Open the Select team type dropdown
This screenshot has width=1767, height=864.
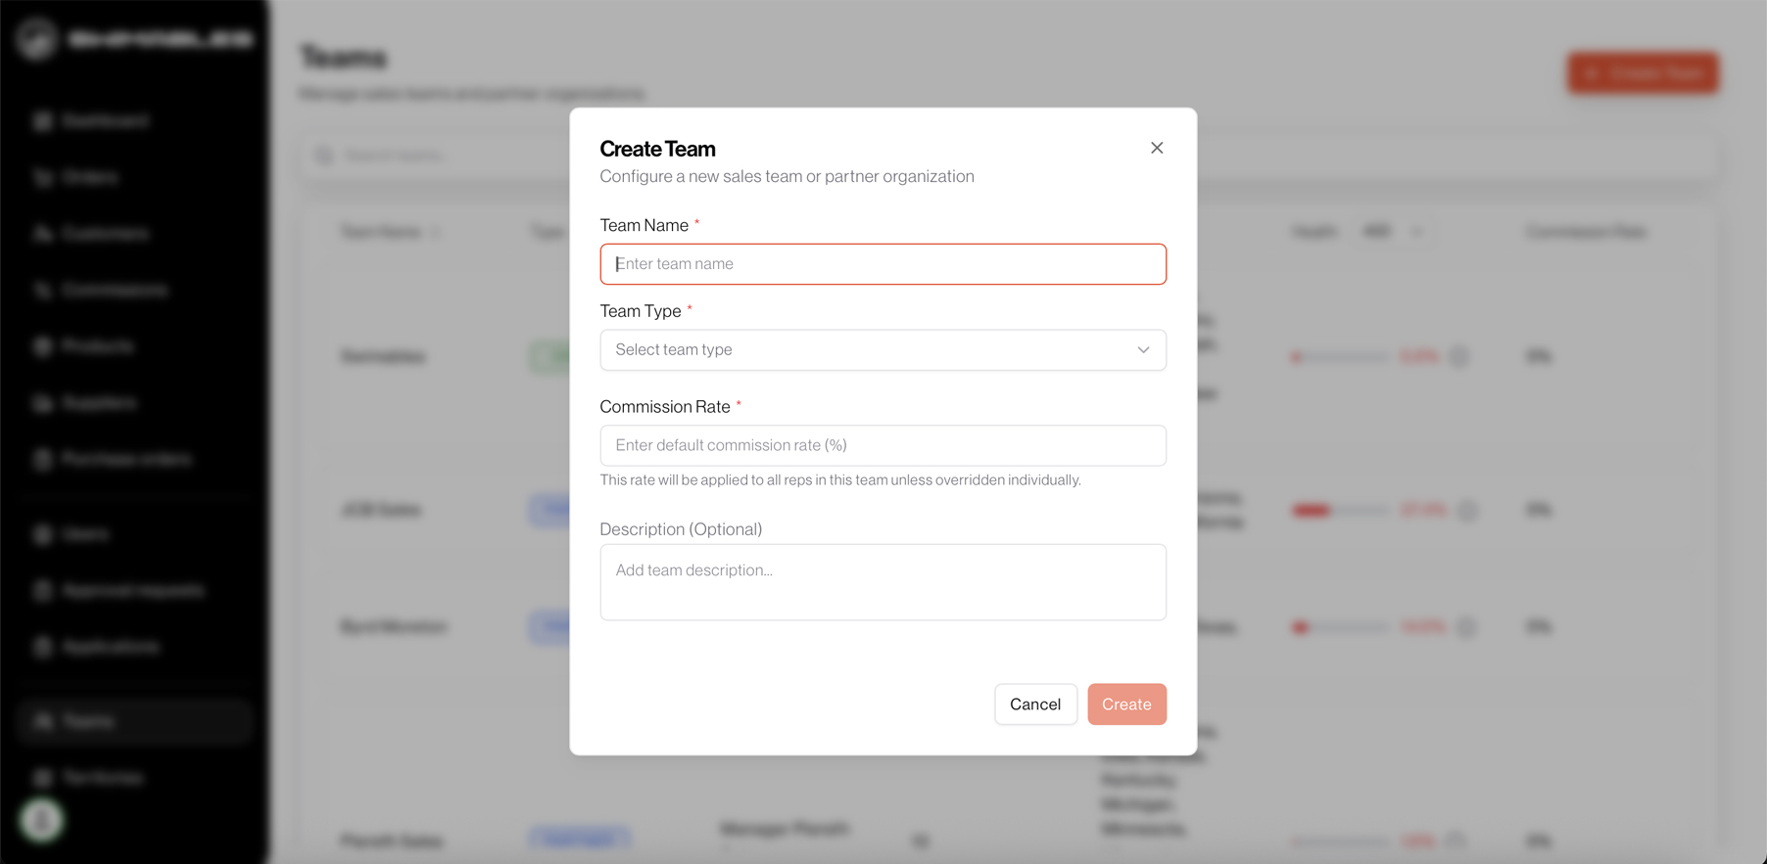pyautogui.click(x=883, y=350)
